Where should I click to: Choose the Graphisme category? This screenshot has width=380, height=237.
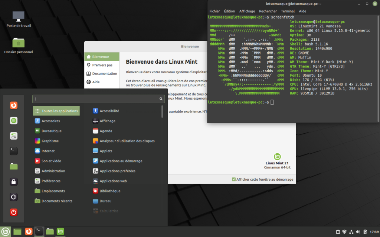[x=47, y=141]
